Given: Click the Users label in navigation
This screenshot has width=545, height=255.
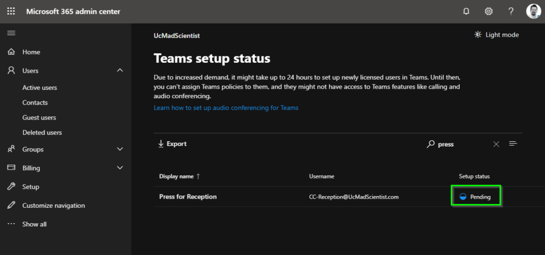Looking at the screenshot, I should (x=30, y=71).
